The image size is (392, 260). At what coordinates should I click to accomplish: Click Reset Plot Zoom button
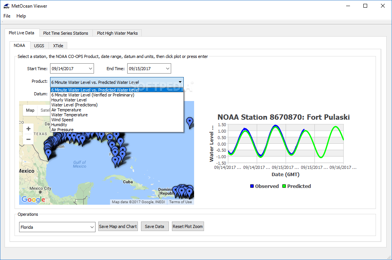pyautogui.click(x=188, y=226)
